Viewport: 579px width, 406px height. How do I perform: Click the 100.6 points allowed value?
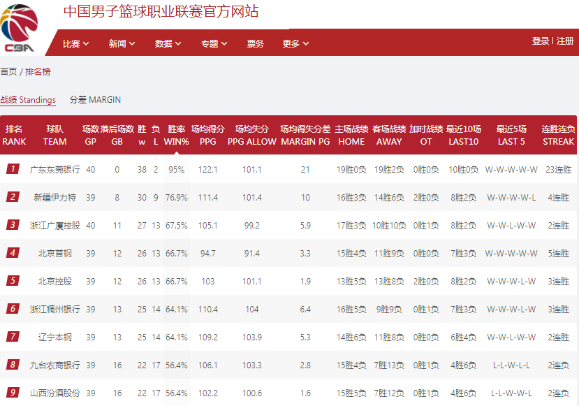252,393
